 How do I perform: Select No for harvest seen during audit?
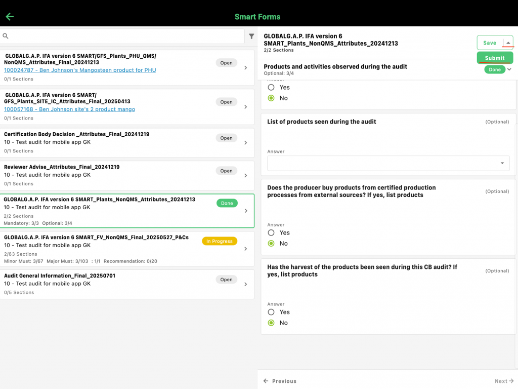click(271, 323)
